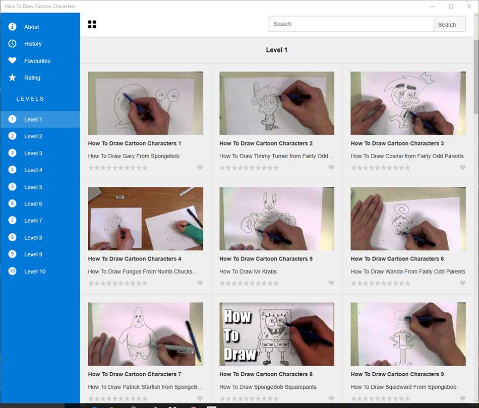Select Level 9 in the sidebar
The width and height of the screenshot is (479, 408).
40,254
